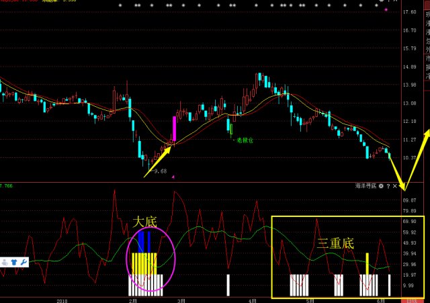
Task: Click the leftmost small icon beside shirt
Action: pos(5,262)
